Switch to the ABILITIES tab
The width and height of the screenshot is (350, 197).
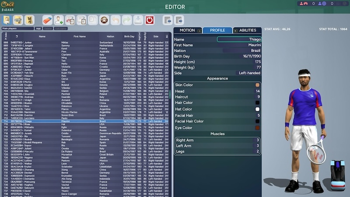(x=248, y=30)
